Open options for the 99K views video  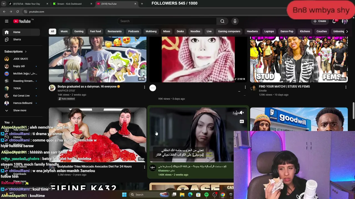[x=245, y=87]
